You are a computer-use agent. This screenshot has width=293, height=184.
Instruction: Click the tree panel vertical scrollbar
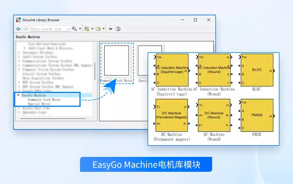pos(95,71)
